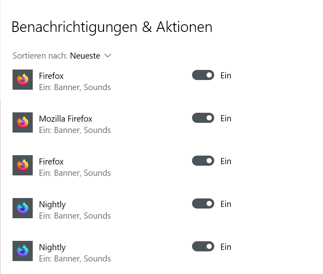Image resolution: width=323 pixels, height=274 pixels.
Task: Click the 'Benachrichtigungen & Aktionen' heading
Action: [112, 27]
